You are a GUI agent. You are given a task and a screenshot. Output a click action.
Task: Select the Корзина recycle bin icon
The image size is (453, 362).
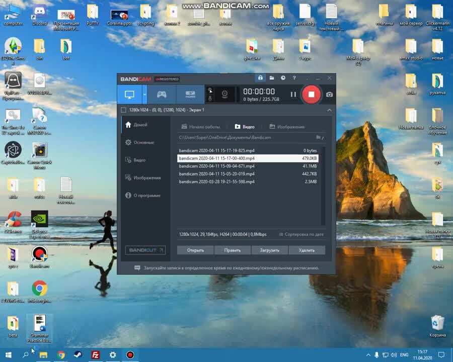point(438,326)
